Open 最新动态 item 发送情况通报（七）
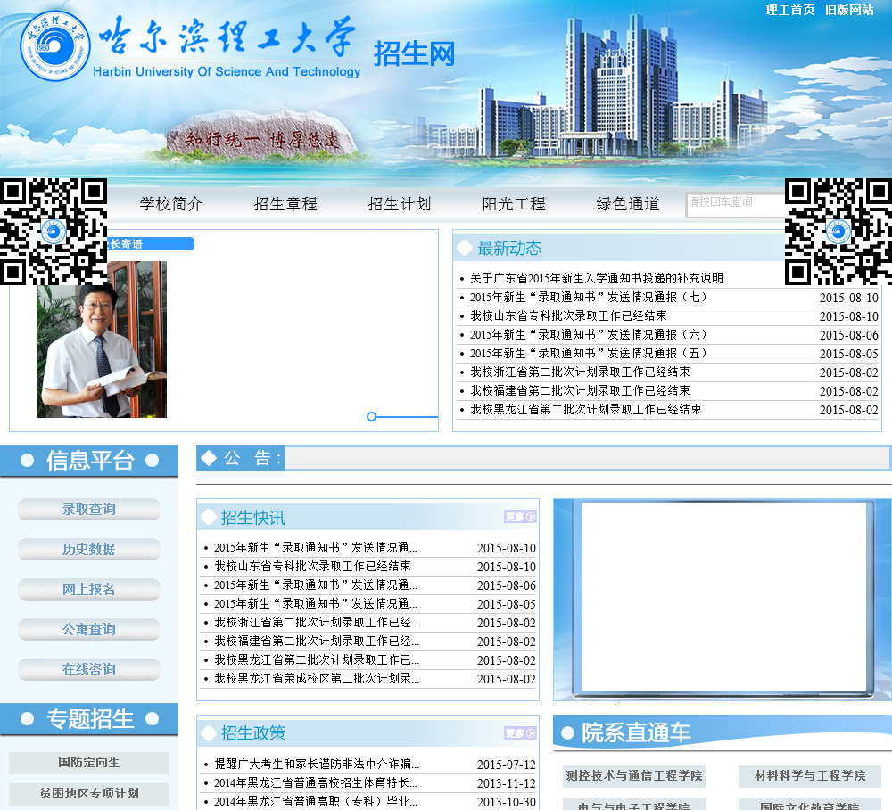This screenshot has height=810, width=892. click(x=588, y=298)
